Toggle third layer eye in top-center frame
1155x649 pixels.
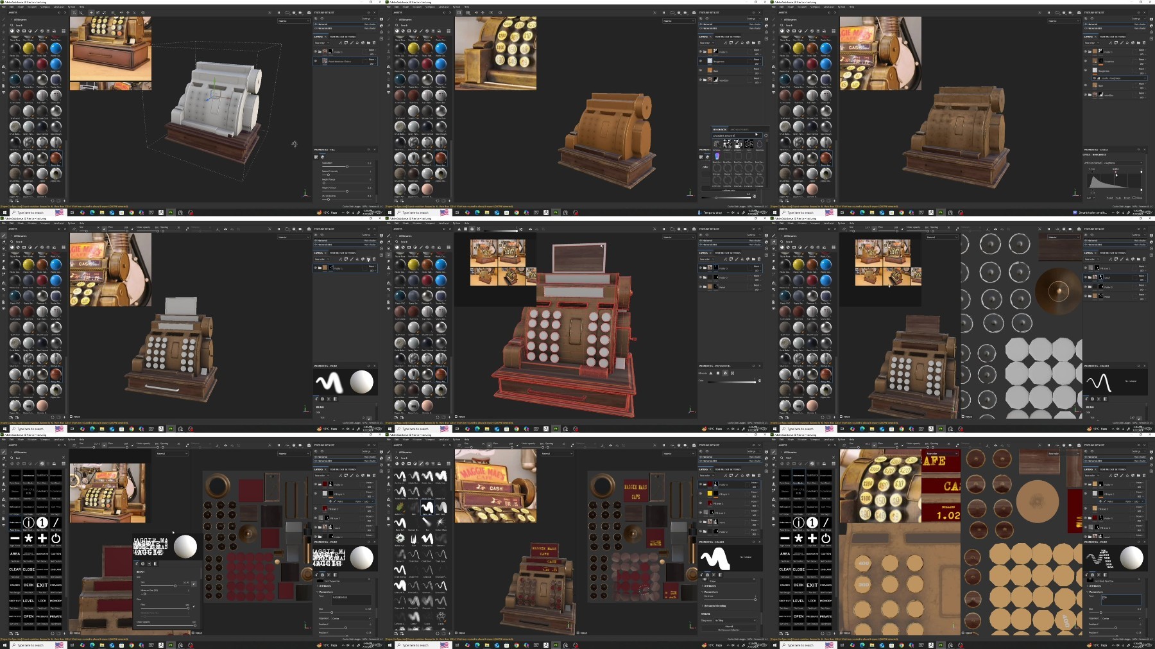[700, 70]
